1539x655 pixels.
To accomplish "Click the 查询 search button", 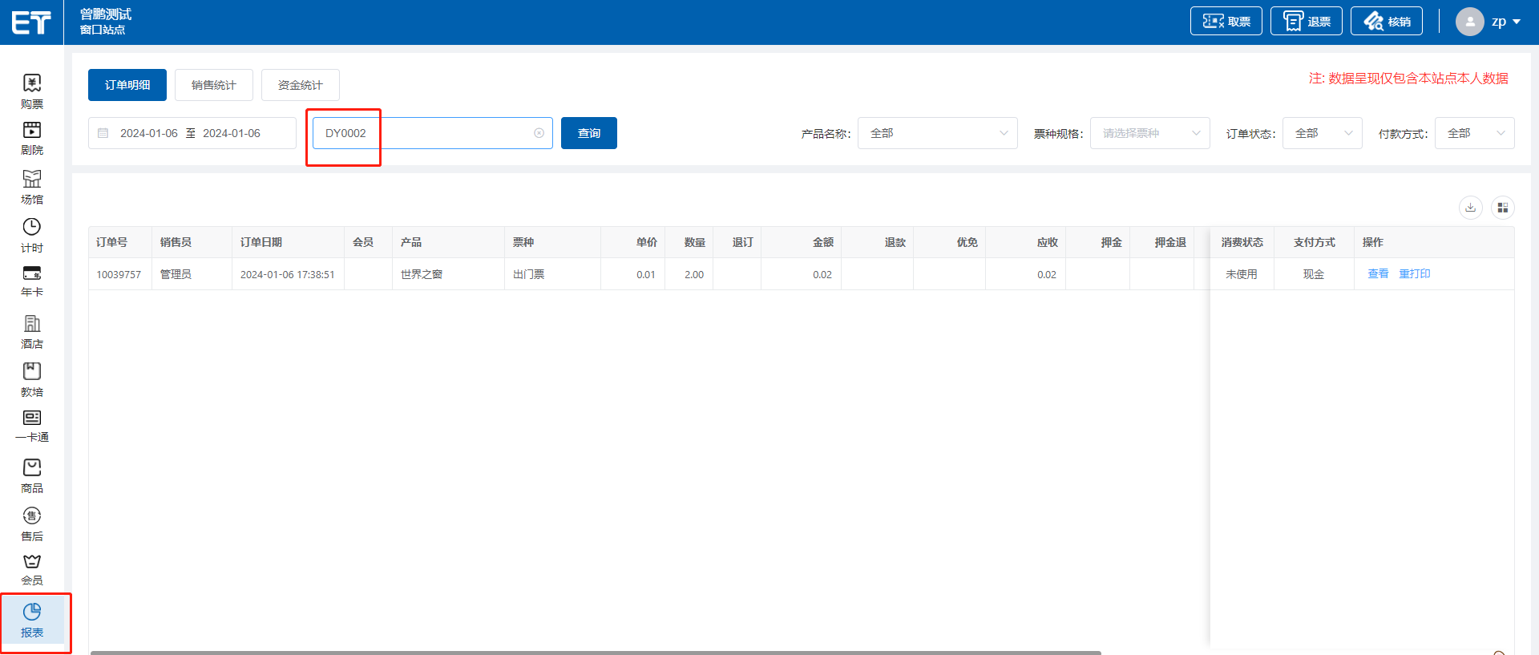I will coord(589,133).
